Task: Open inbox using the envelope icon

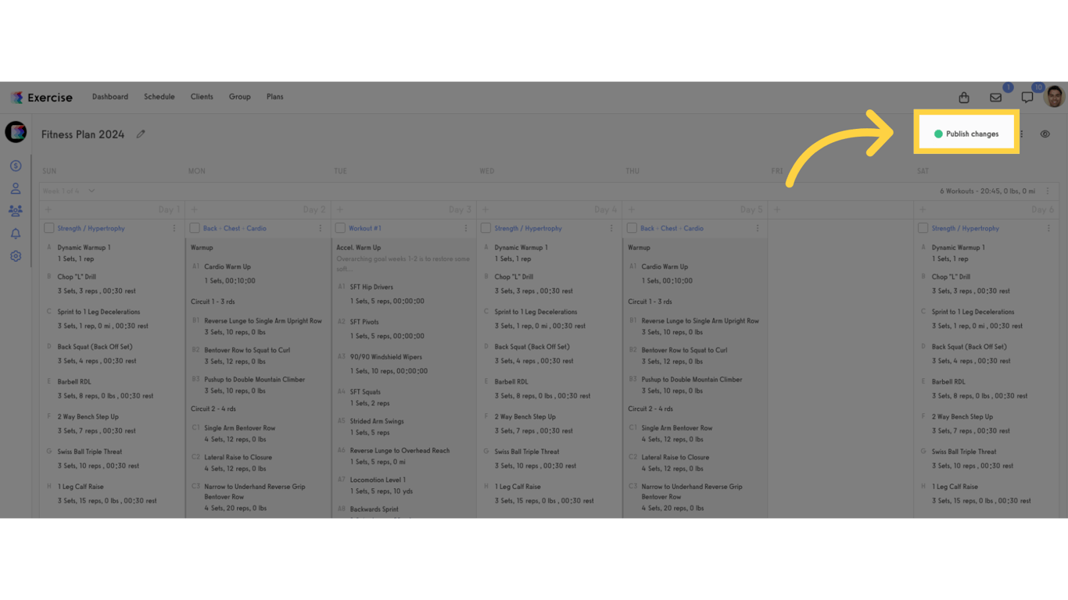Action: tap(995, 98)
